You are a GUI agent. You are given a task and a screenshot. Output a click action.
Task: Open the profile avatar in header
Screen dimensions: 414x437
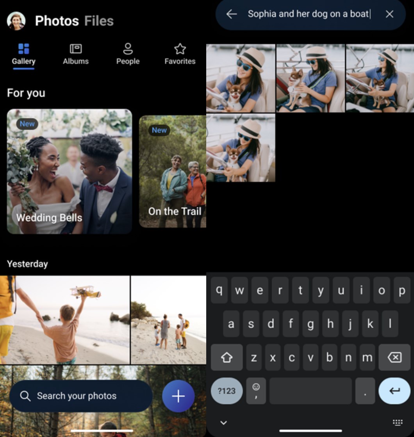click(x=16, y=21)
